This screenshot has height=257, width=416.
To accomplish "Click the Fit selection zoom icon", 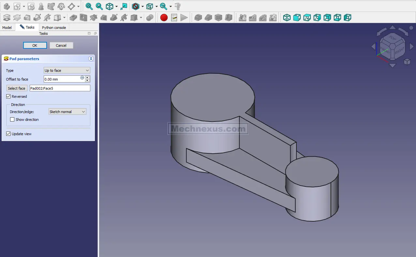I will [99, 6].
